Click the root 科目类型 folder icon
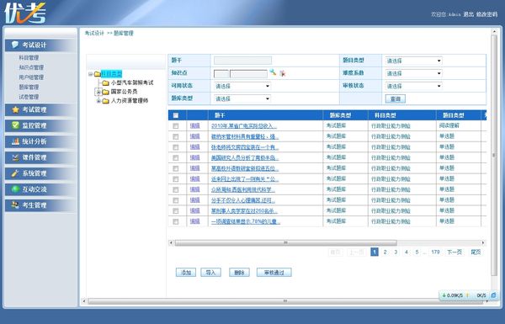 pyautogui.click(x=98, y=74)
